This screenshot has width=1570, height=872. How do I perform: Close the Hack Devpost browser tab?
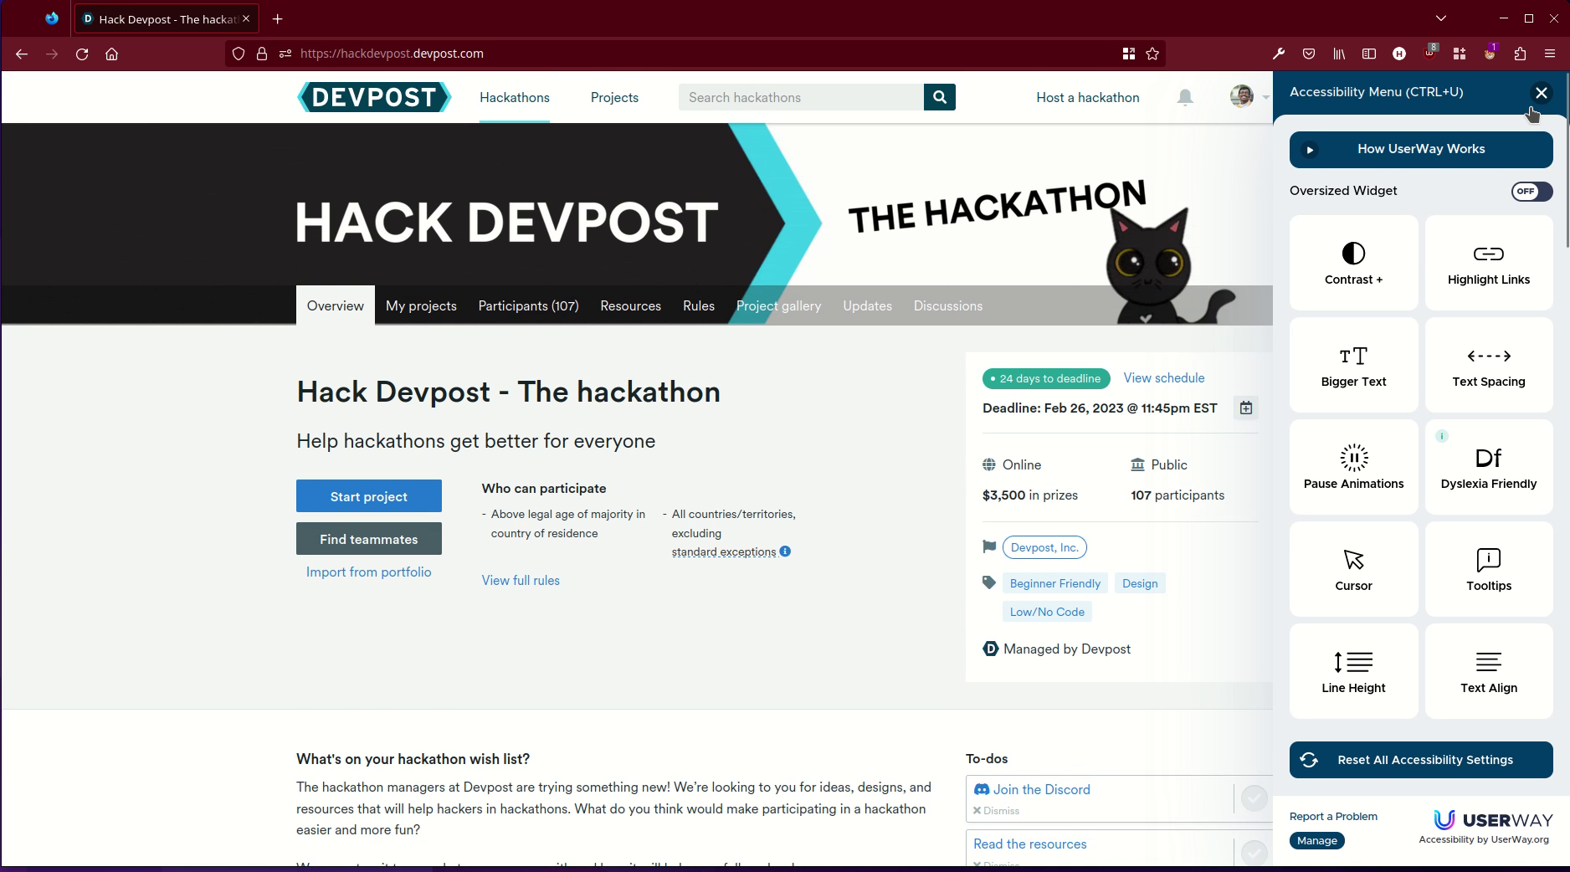pos(246,18)
